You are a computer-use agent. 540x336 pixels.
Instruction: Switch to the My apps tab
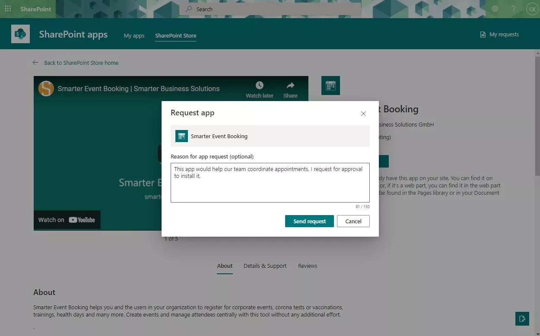point(134,36)
